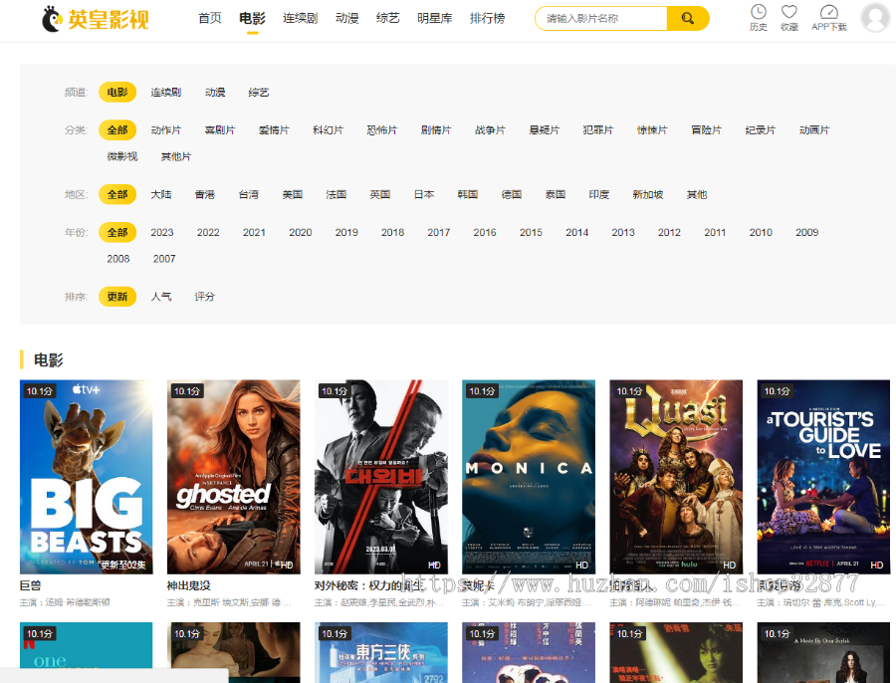Open the 東方三侠 movie poster
896x683 pixels.
(381, 653)
